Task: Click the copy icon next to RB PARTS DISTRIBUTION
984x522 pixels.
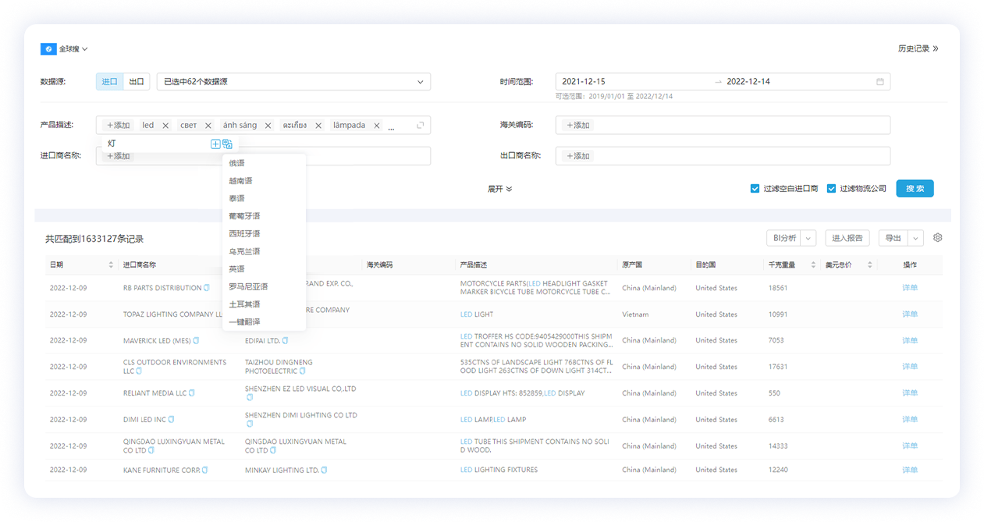Action: point(207,288)
